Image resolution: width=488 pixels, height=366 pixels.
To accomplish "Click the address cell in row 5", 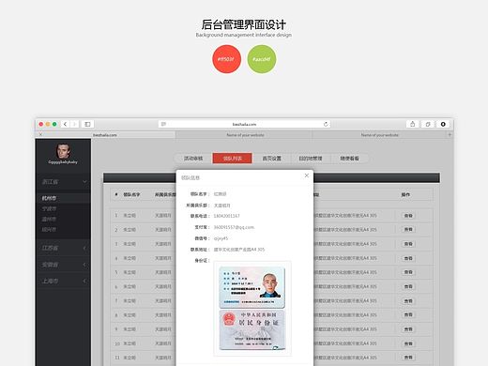I will click(x=345, y=272).
